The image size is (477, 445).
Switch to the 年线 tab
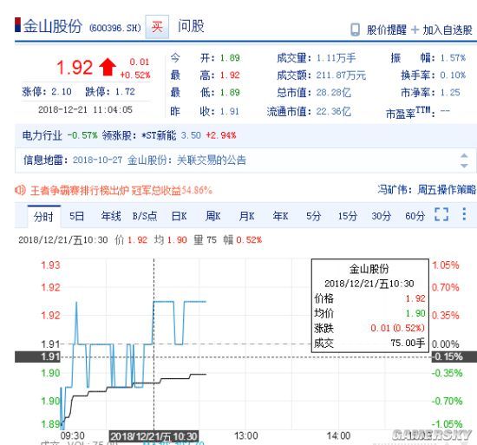[111, 216]
